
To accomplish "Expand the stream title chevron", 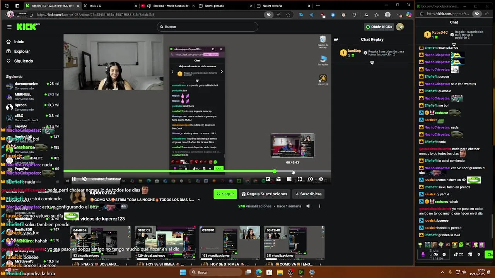I will coord(199,200).
